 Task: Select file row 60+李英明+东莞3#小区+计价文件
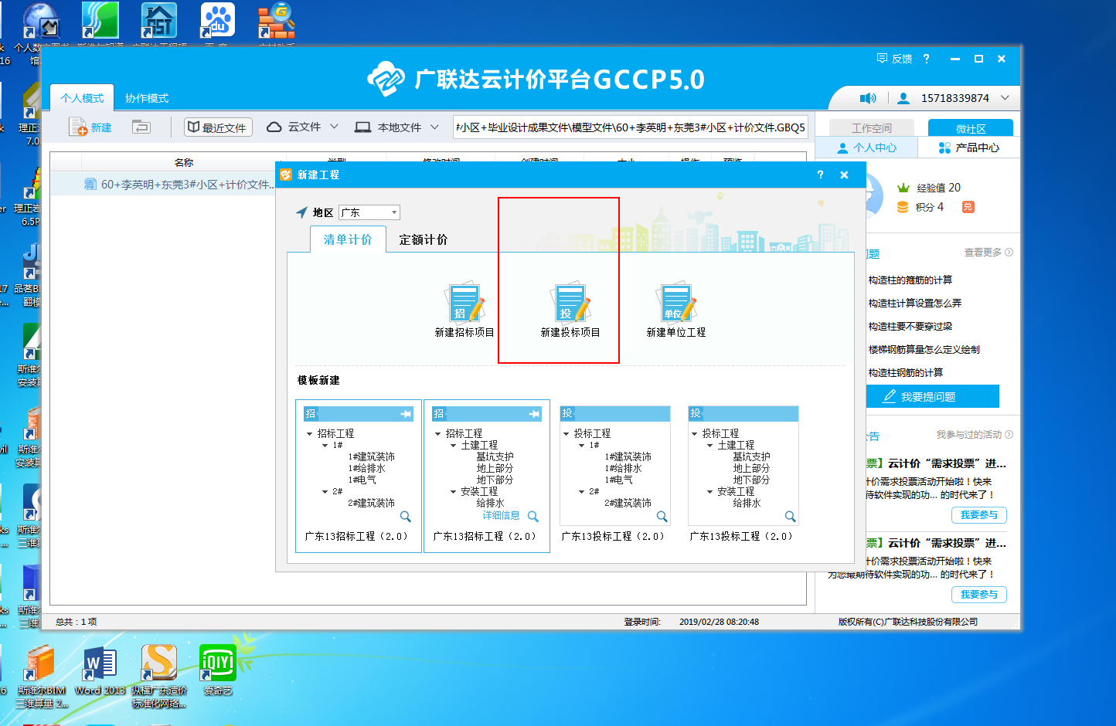pyautogui.click(x=165, y=184)
